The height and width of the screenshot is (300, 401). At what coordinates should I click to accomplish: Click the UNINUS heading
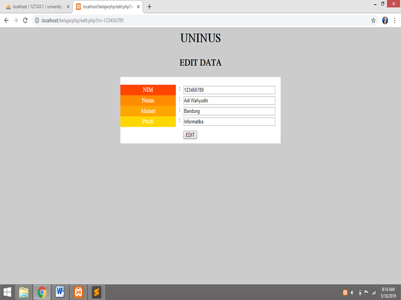pos(200,38)
